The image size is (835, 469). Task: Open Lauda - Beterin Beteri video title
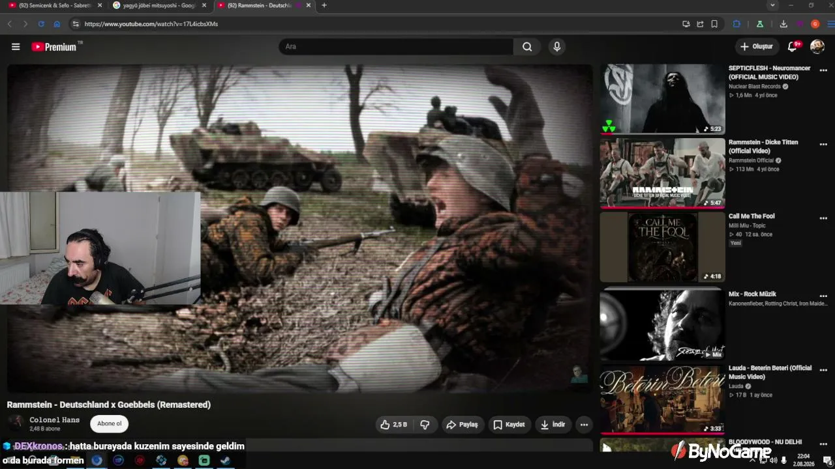(x=770, y=373)
